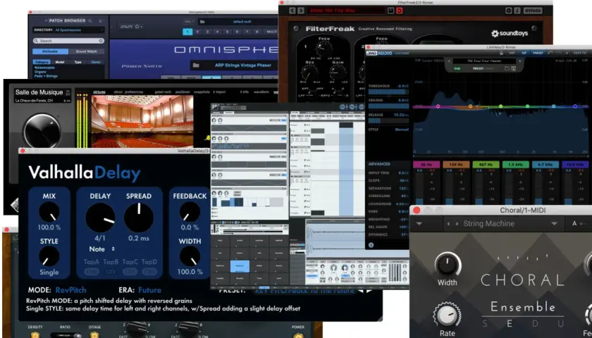
Task: Open the snapshots menu item
Action: click(x=202, y=92)
